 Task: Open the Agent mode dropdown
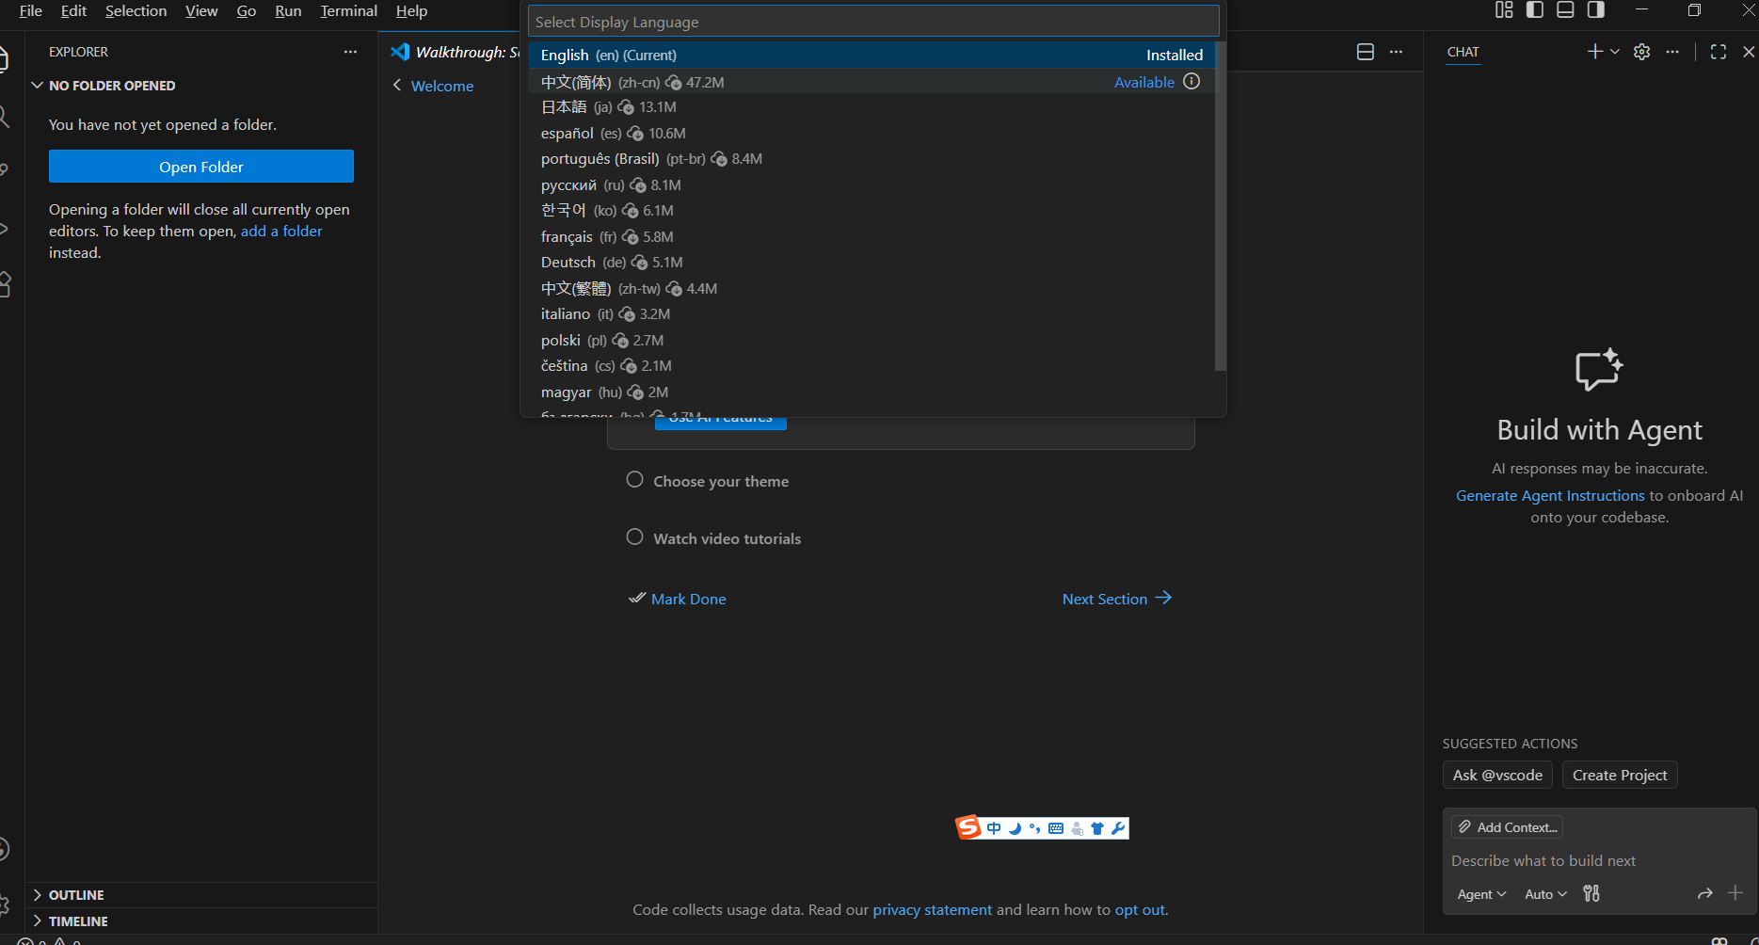coord(1481,894)
